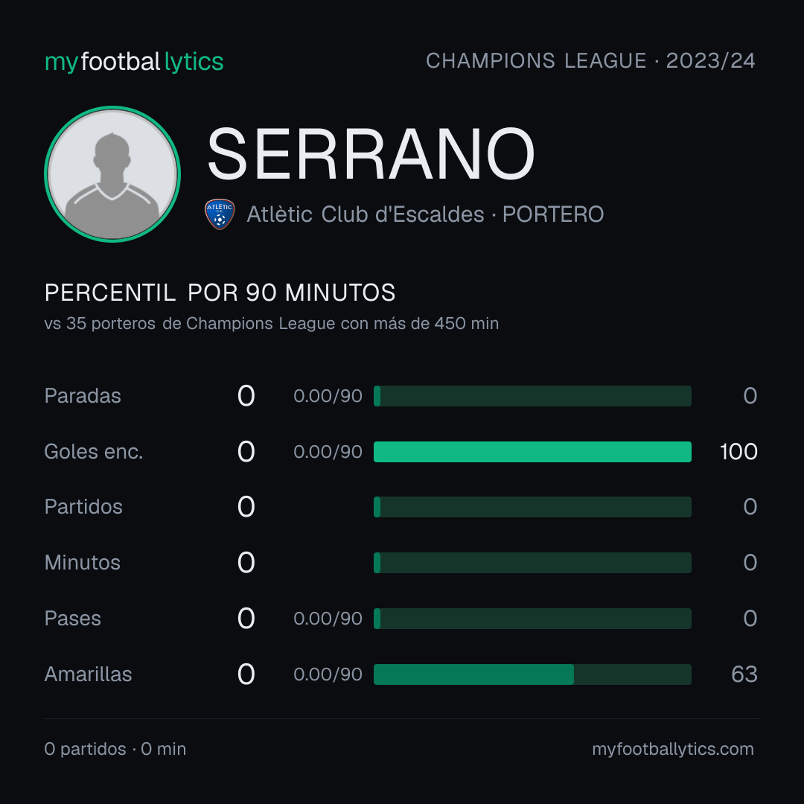
Task: Click the 0 partidos · 0 min footer
Action: [115, 749]
